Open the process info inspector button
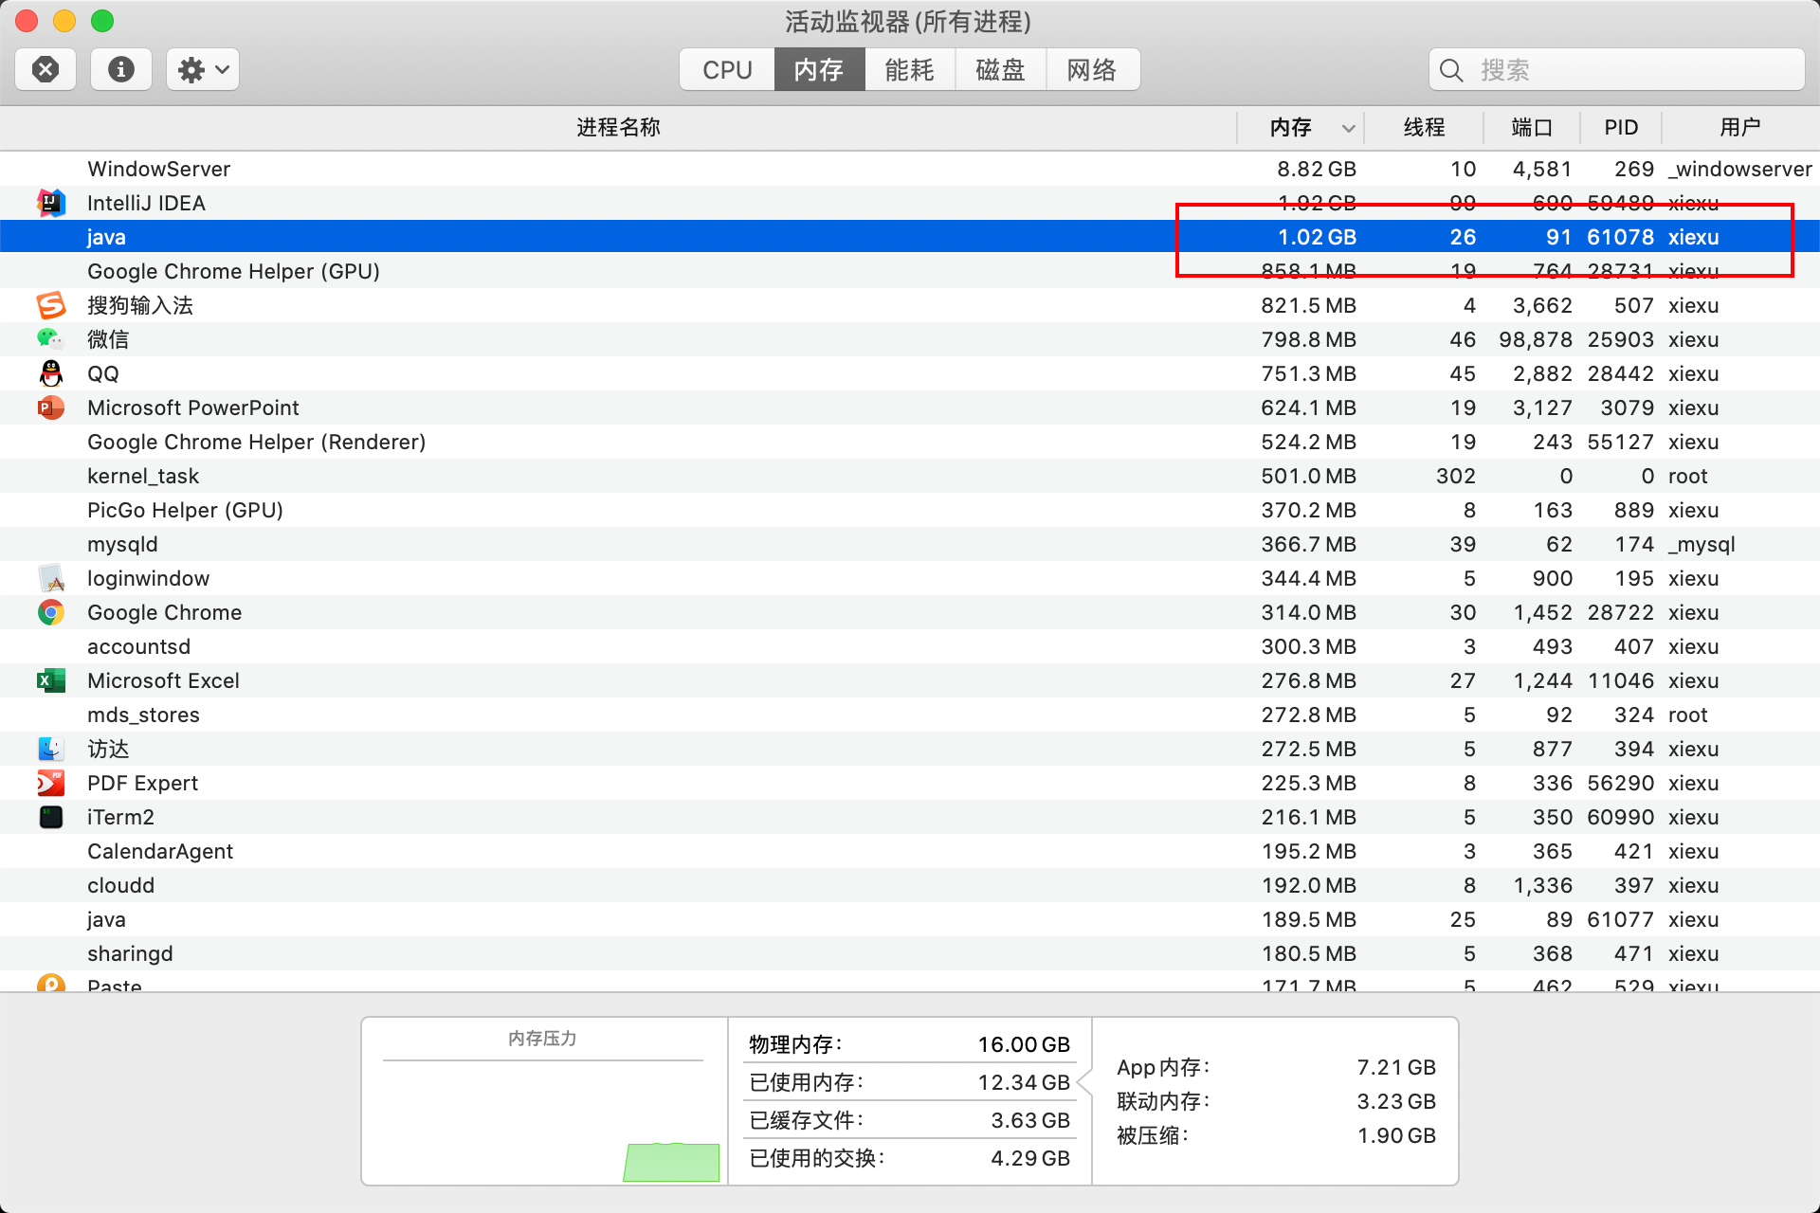Viewport: 1820px width, 1213px height. [x=120, y=69]
